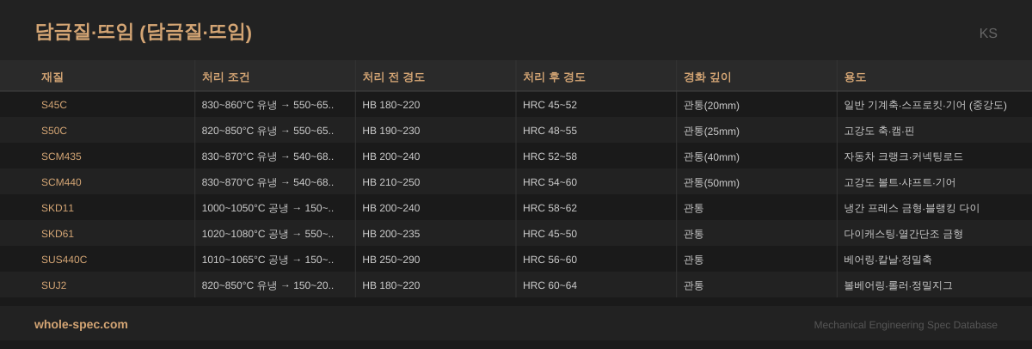
Task: Select the SKD11 row label
Action: point(58,208)
